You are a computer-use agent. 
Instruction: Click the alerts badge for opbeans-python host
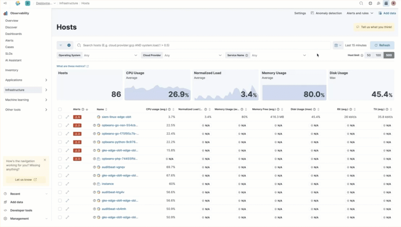[77, 142]
